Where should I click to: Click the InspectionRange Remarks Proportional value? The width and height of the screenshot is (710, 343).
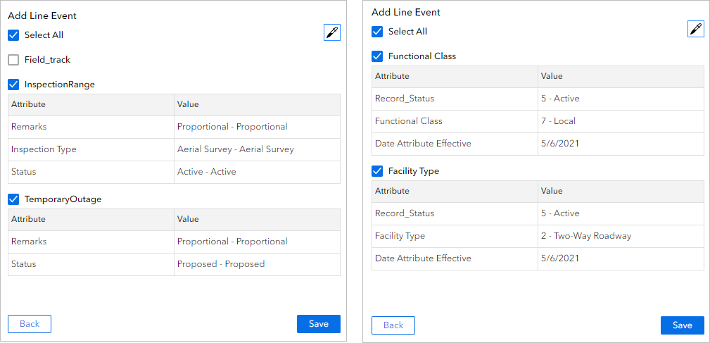click(x=232, y=127)
